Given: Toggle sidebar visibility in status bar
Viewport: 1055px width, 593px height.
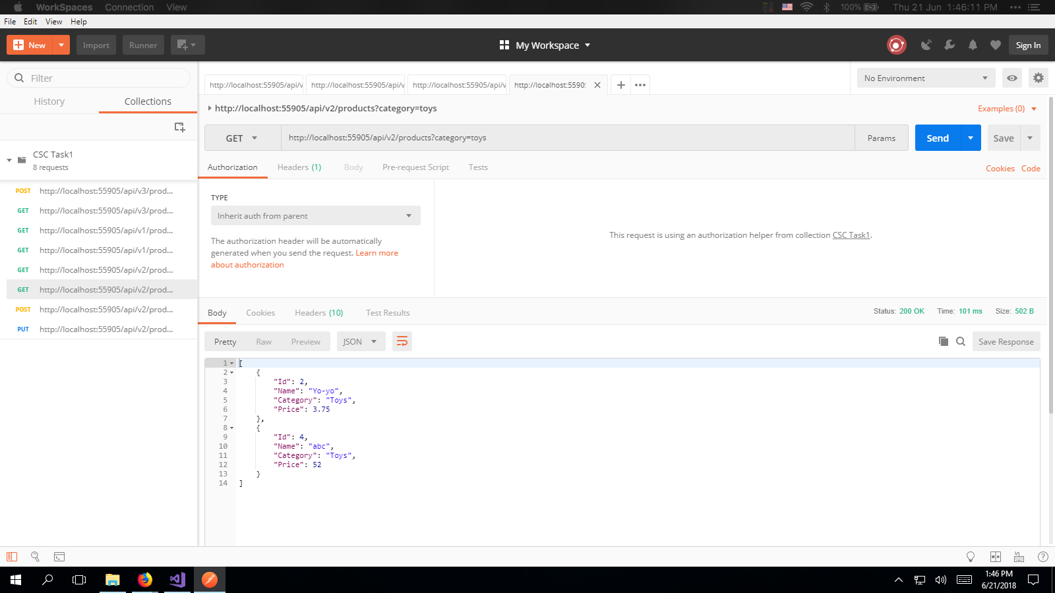Looking at the screenshot, I should [12, 557].
